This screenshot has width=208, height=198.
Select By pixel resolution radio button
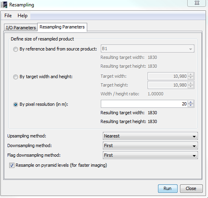(16, 105)
